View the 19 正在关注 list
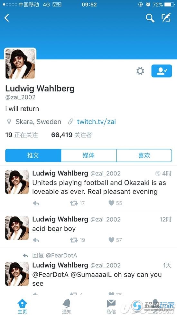This screenshot has height=316, width=177. 22,135
